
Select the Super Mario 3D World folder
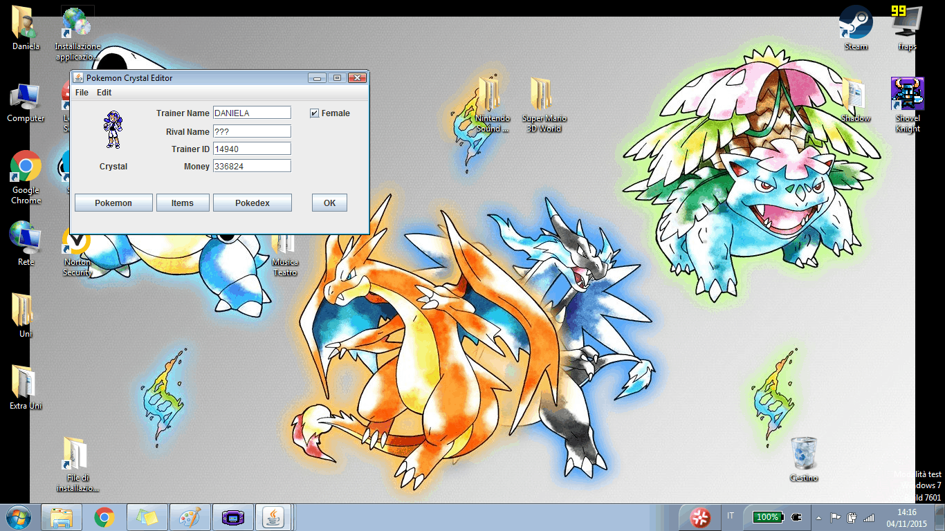(x=544, y=105)
